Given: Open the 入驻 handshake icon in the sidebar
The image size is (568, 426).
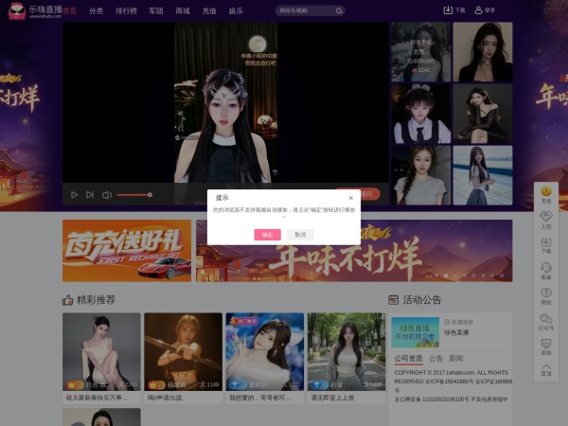Looking at the screenshot, I should click(x=545, y=219).
